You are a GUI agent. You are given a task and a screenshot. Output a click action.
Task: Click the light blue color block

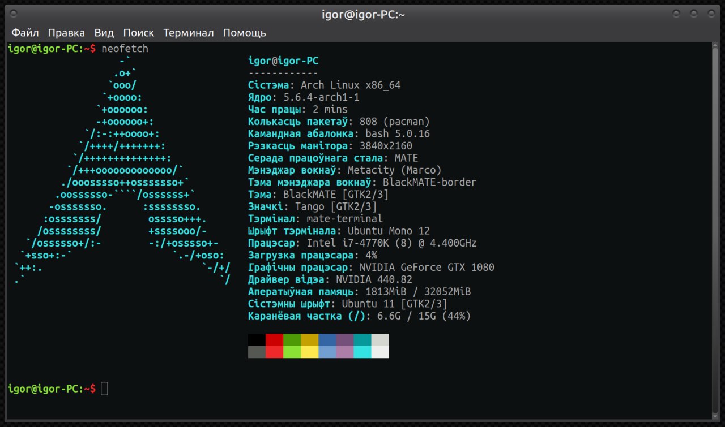coord(327,352)
